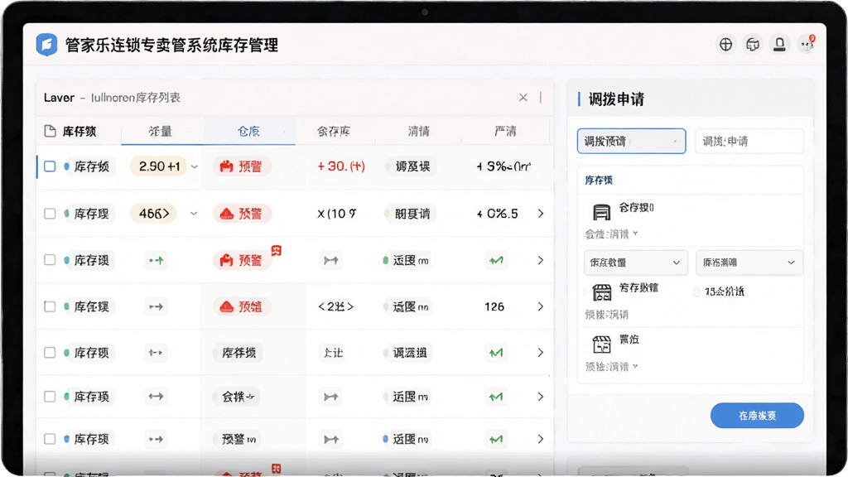
Task: Click the gray transfer arrow in the 会梯 row
Action: pyautogui.click(x=331, y=397)
